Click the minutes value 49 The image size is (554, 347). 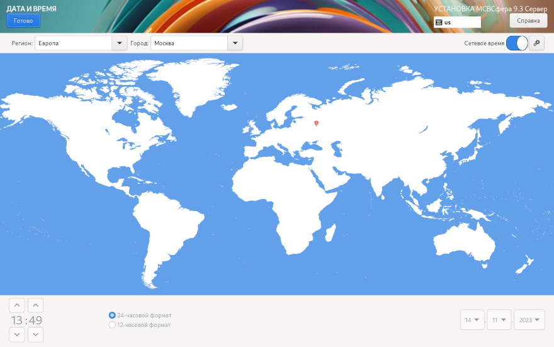[x=36, y=320]
